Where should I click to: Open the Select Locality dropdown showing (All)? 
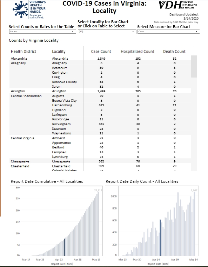pos(107,32)
